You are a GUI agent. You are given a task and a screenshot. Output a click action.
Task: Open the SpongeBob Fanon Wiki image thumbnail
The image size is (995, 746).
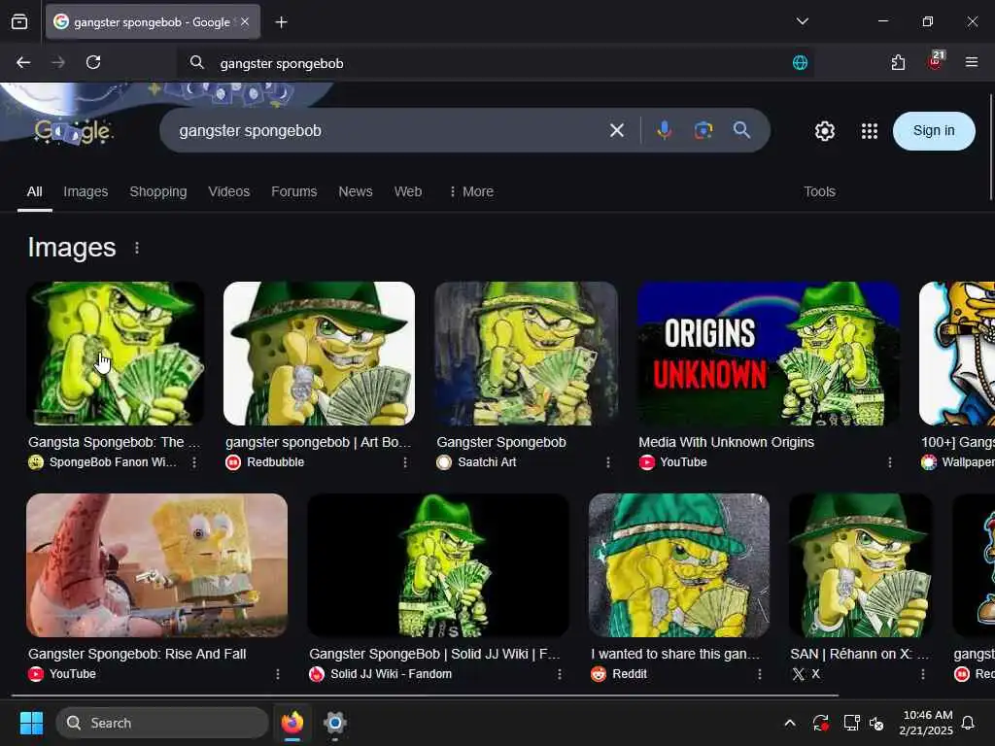[116, 354]
